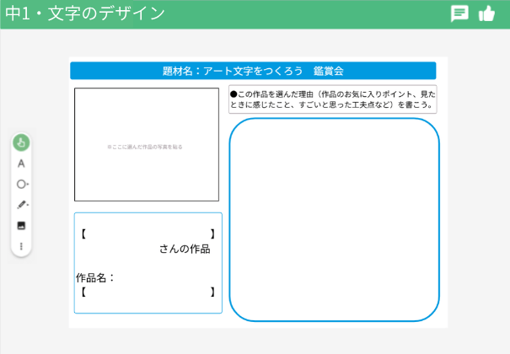
Task: Click the 作品名： label
Action: (95, 277)
